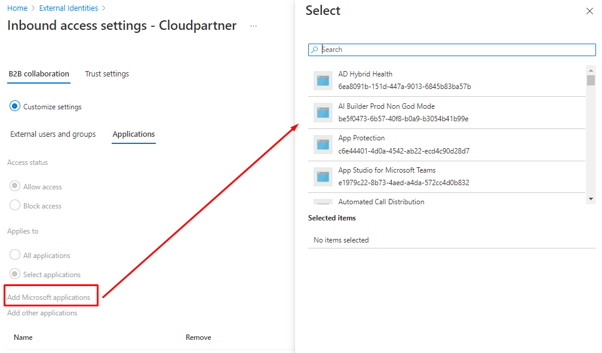The image size is (602, 353).
Task: Choose the Block access radio option
Action: point(15,205)
